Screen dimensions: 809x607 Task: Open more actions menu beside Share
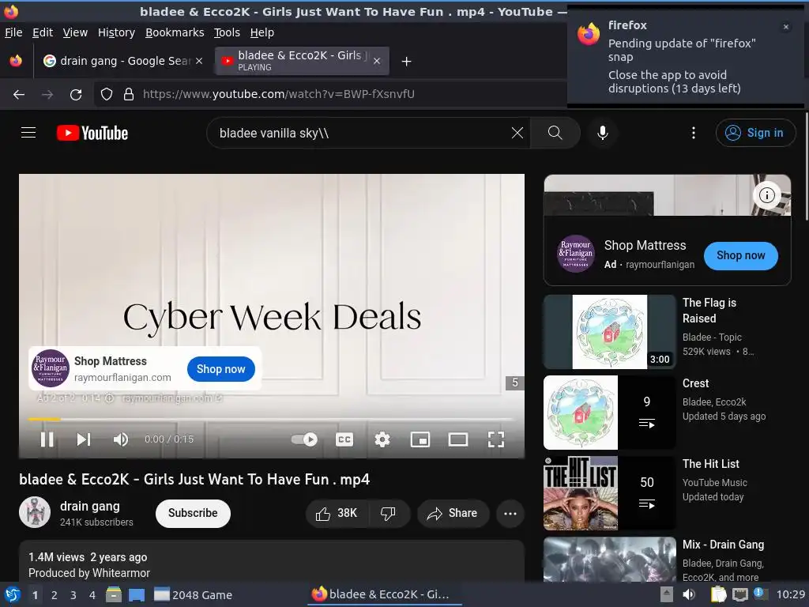coord(510,513)
